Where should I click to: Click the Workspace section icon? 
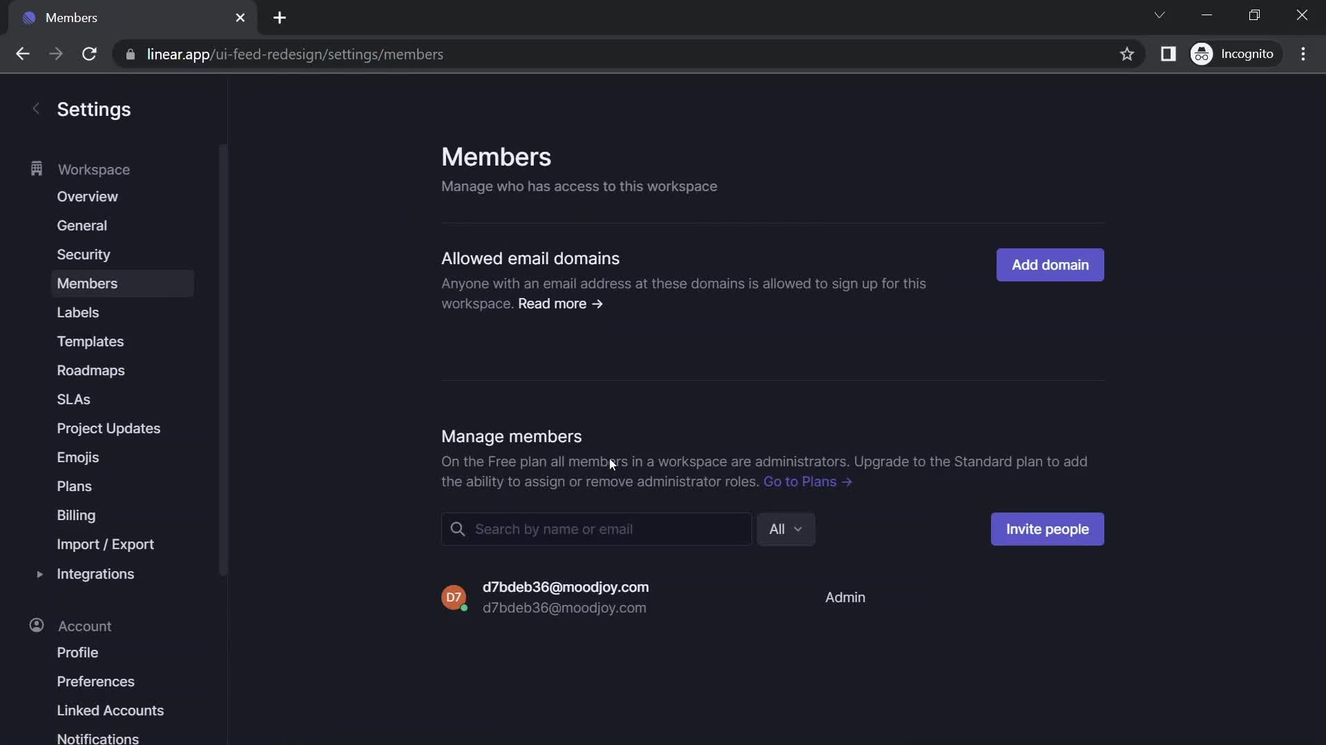click(x=35, y=169)
